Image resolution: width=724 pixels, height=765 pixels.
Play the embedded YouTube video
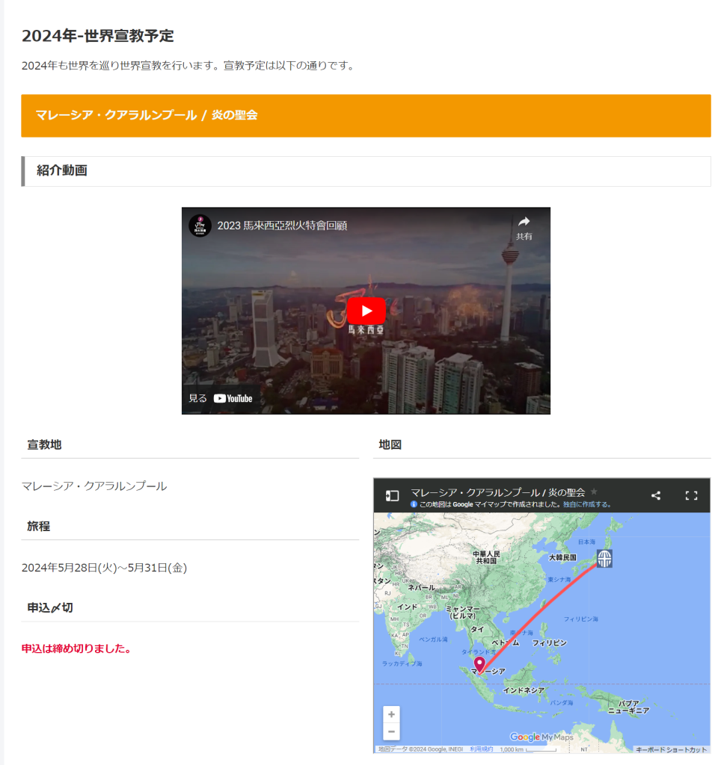click(366, 311)
